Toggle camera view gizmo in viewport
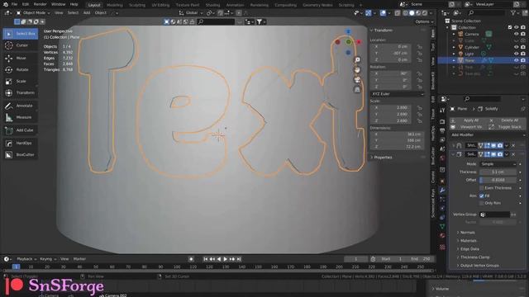 (x=357, y=80)
